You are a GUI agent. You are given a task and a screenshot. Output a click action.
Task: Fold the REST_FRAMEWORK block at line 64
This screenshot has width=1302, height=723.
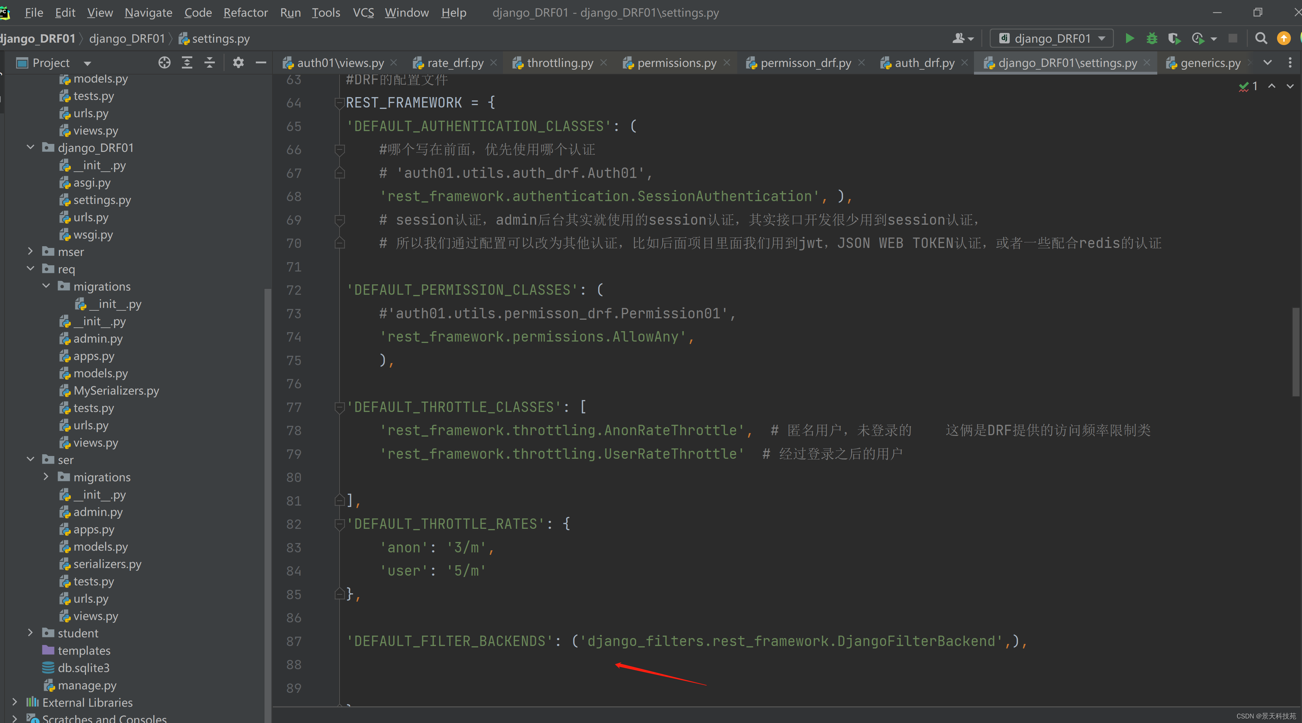pos(340,103)
